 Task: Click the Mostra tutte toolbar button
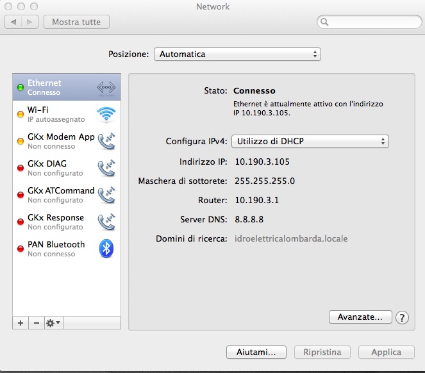click(76, 22)
